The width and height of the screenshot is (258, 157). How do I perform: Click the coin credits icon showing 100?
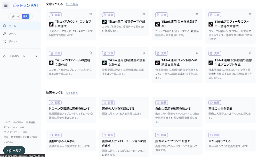13,16
